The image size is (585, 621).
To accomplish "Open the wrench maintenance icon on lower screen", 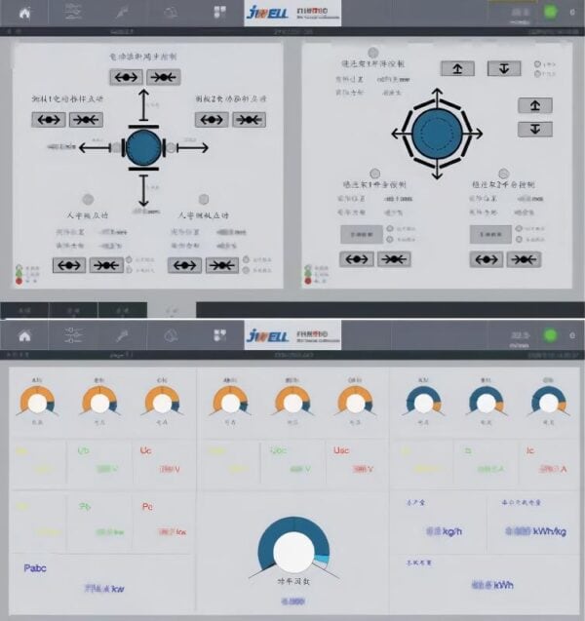I will pos(122,336).
